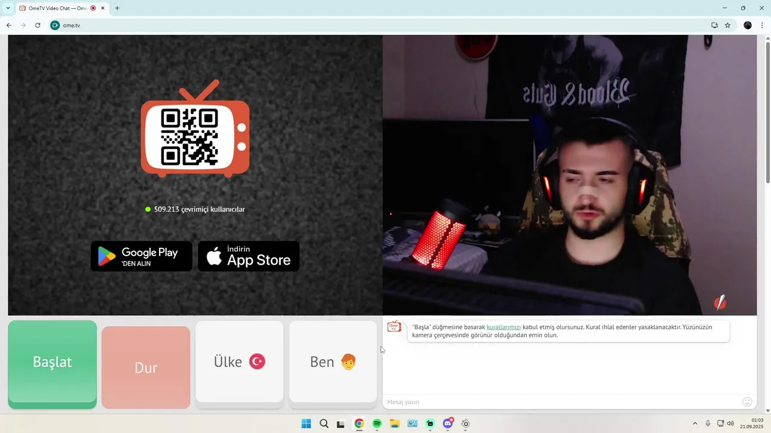The height and width of the screenshot is (433, 771).
Task: Click the tab recording indicator icon
Action: pos(93,8)
